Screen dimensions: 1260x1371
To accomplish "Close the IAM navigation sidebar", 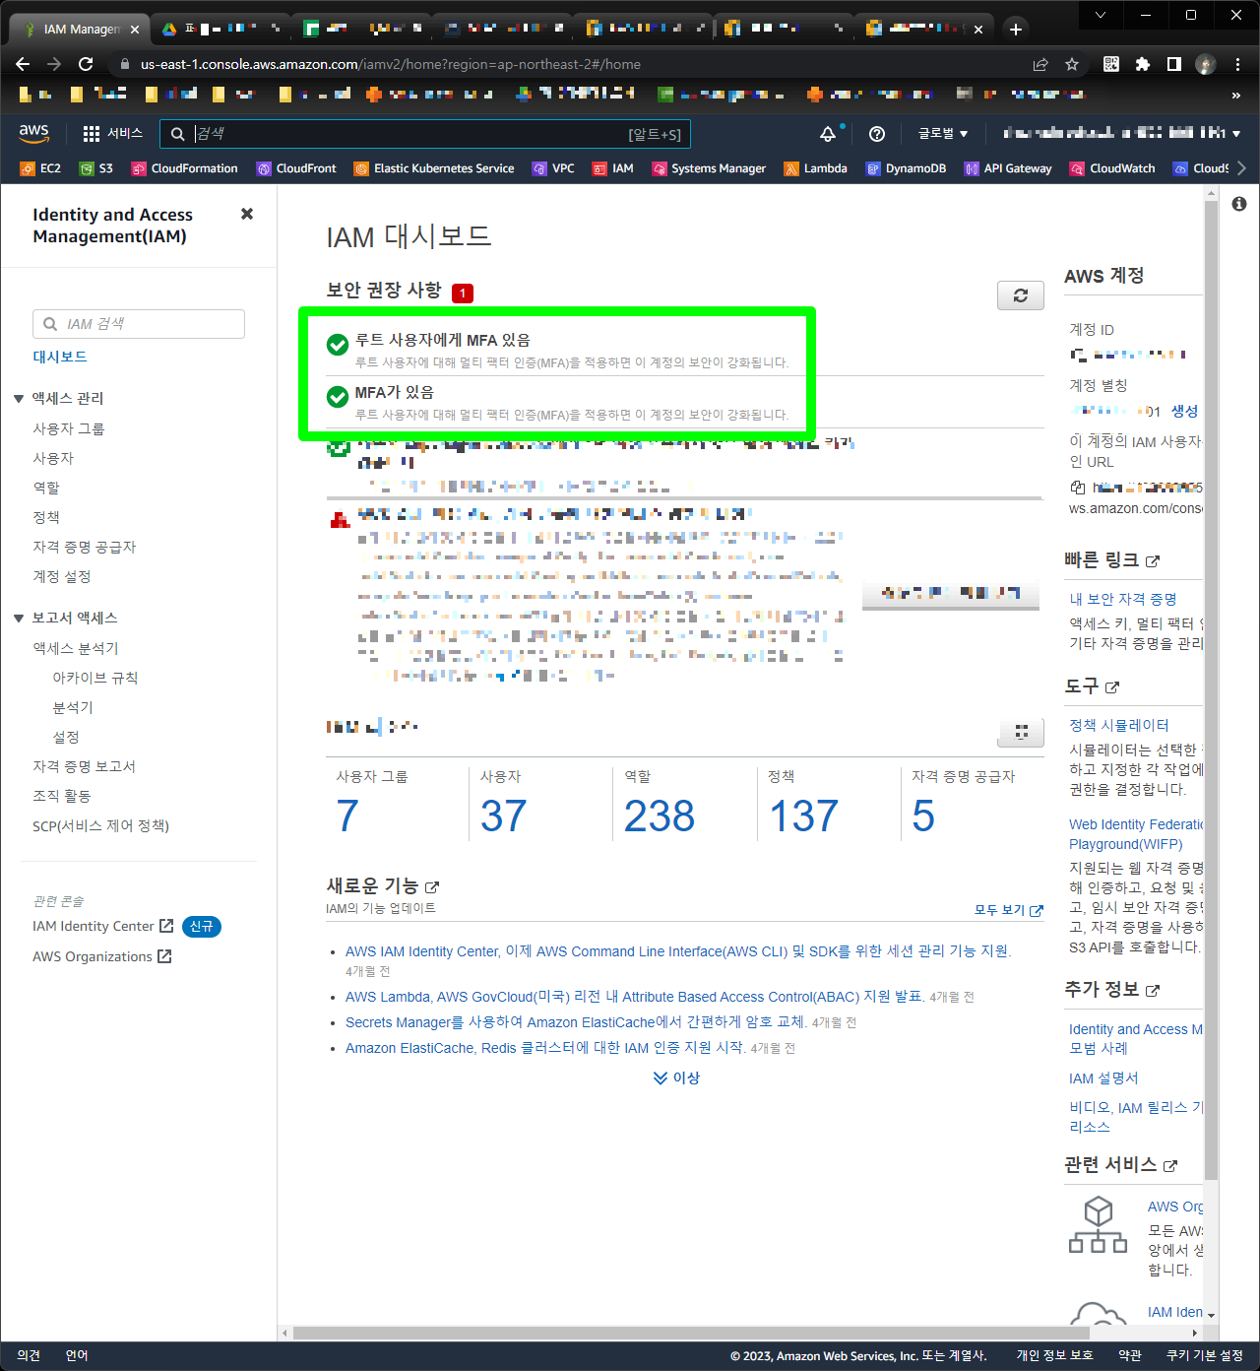I will pos(247,214).
